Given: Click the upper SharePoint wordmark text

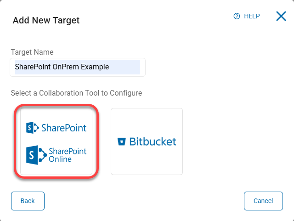Looking at the screenshot, I should click(63, 128).
